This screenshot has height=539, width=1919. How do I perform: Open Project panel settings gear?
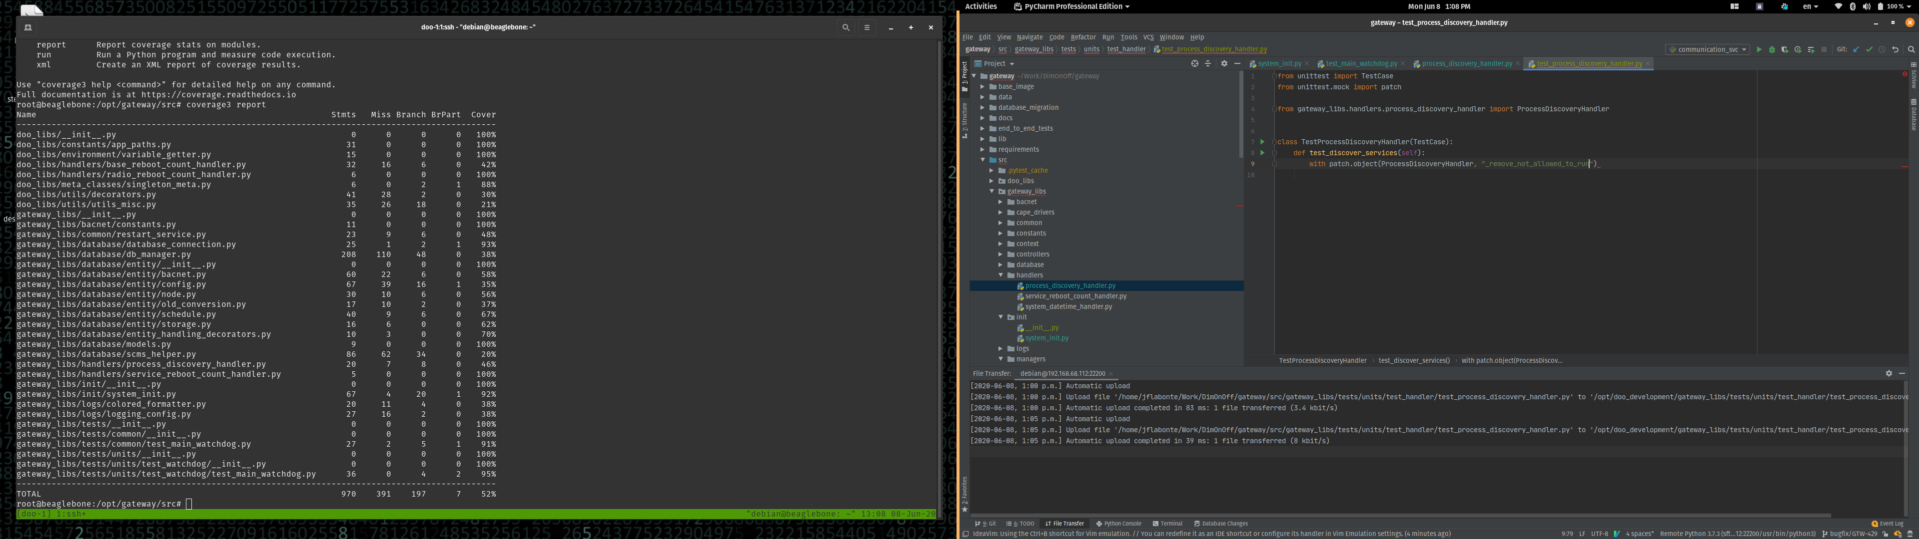1225,63
